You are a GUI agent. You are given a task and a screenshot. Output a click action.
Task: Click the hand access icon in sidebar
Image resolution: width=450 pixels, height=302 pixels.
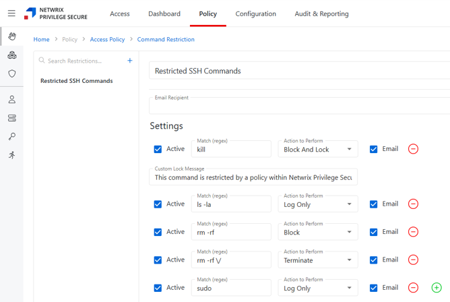12,36
